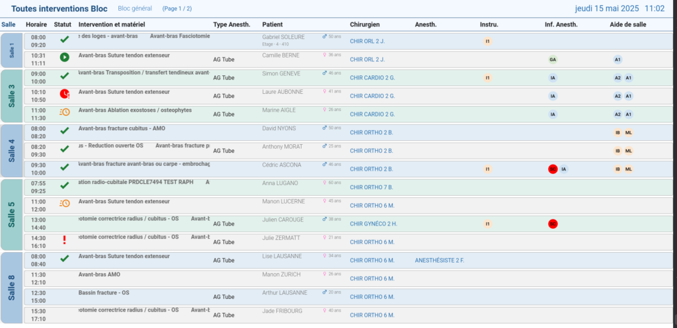Viewport: 677px width, 328px height.
Task: Click the Chirurgien column header
Action: click(x=364, y=24)
